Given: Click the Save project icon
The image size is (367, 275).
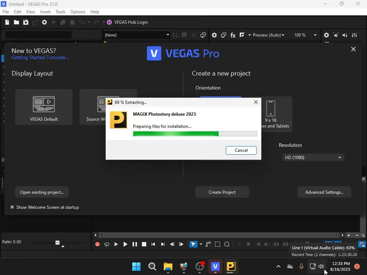Looking at the screenshot, I should (x=26, y=22).
